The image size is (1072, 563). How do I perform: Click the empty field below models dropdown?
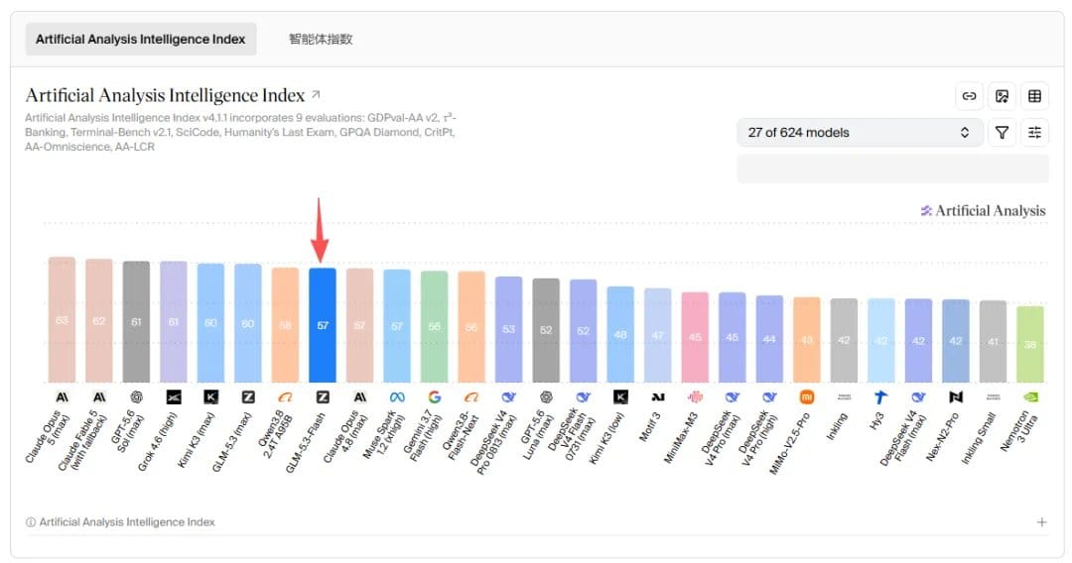coord(892,169)
